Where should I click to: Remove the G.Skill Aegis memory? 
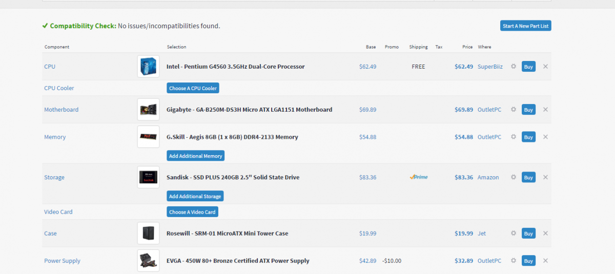tap(545, 137)
